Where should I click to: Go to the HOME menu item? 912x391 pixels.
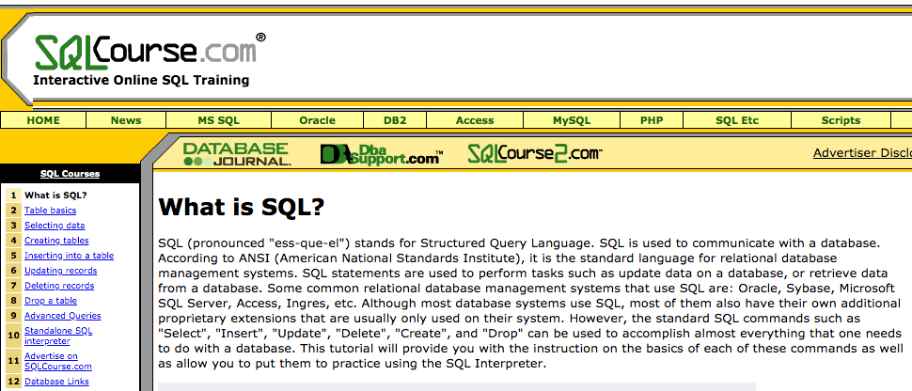(43, 120)
